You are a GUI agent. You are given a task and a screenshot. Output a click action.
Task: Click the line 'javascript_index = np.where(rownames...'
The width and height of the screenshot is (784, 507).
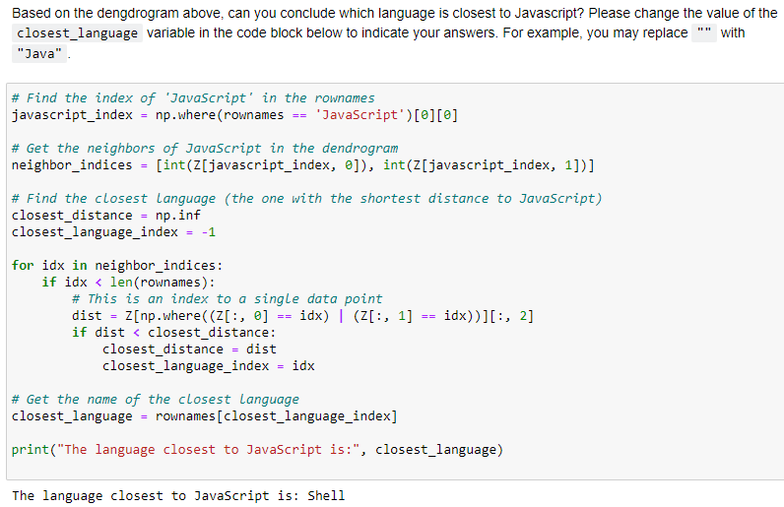tap(234, 115)
